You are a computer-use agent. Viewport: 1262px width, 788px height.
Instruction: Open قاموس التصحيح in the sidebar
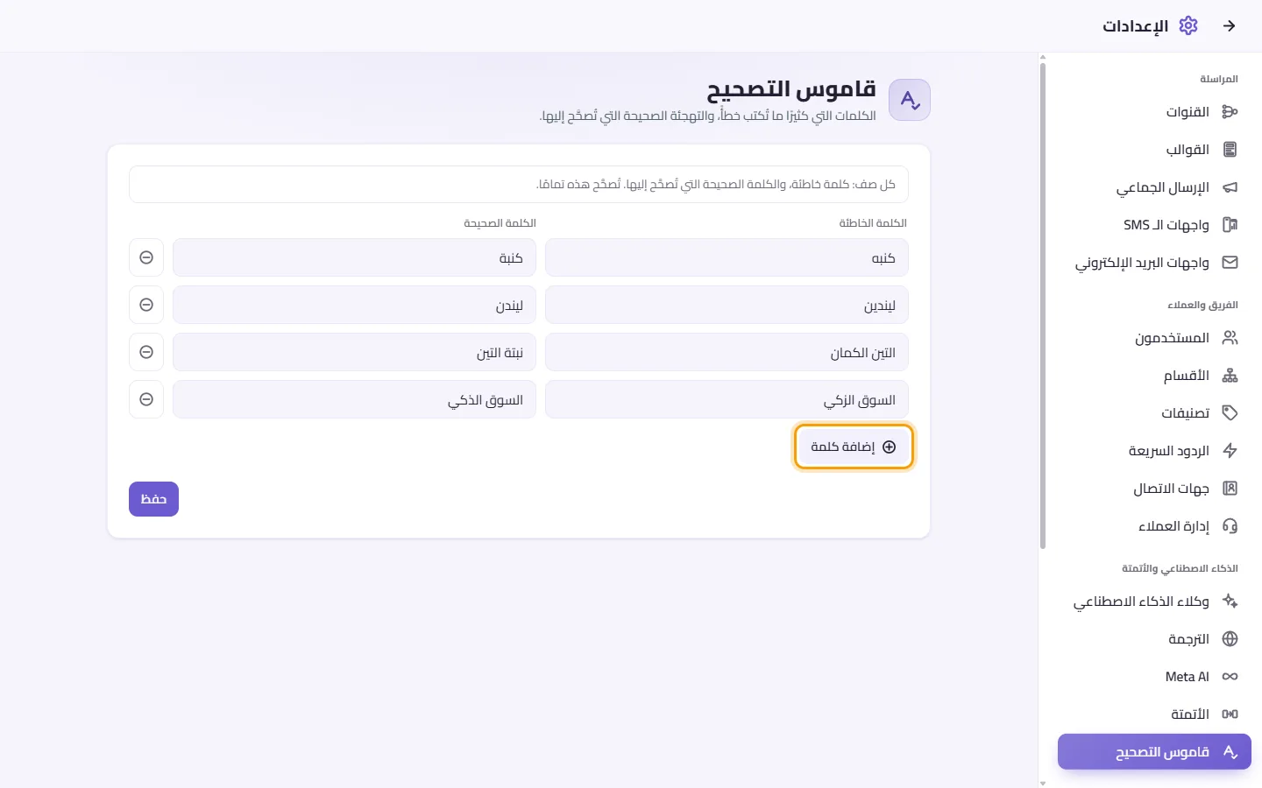pos(1154,752)
